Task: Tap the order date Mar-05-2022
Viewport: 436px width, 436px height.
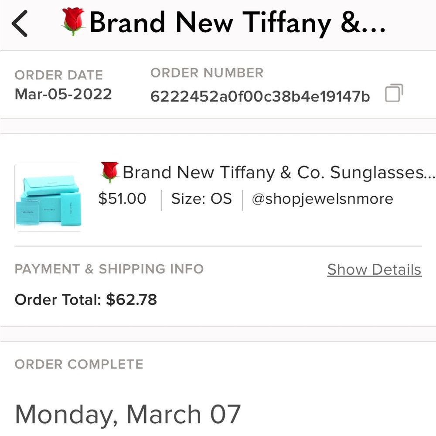Action: pos(63,93)
